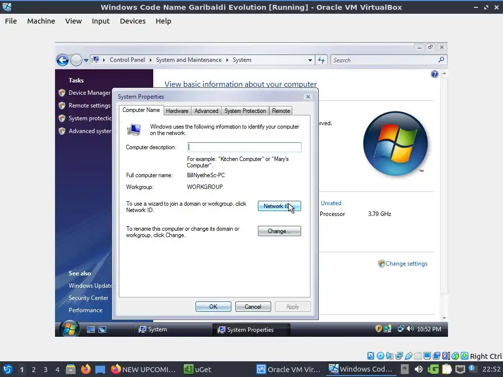This screenshot has height=377, width=503.
Task: Click the back arrow in System window
Action: pos(62,60)
